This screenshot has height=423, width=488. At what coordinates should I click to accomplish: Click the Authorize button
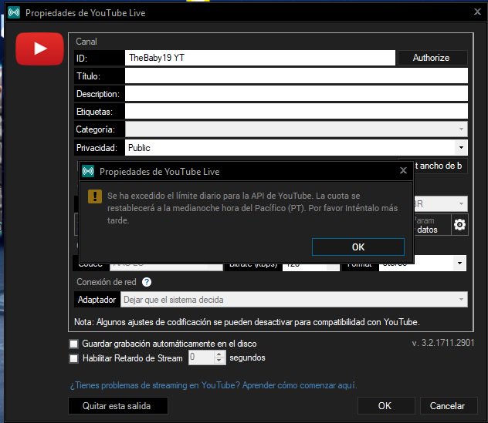pos(432,58)
